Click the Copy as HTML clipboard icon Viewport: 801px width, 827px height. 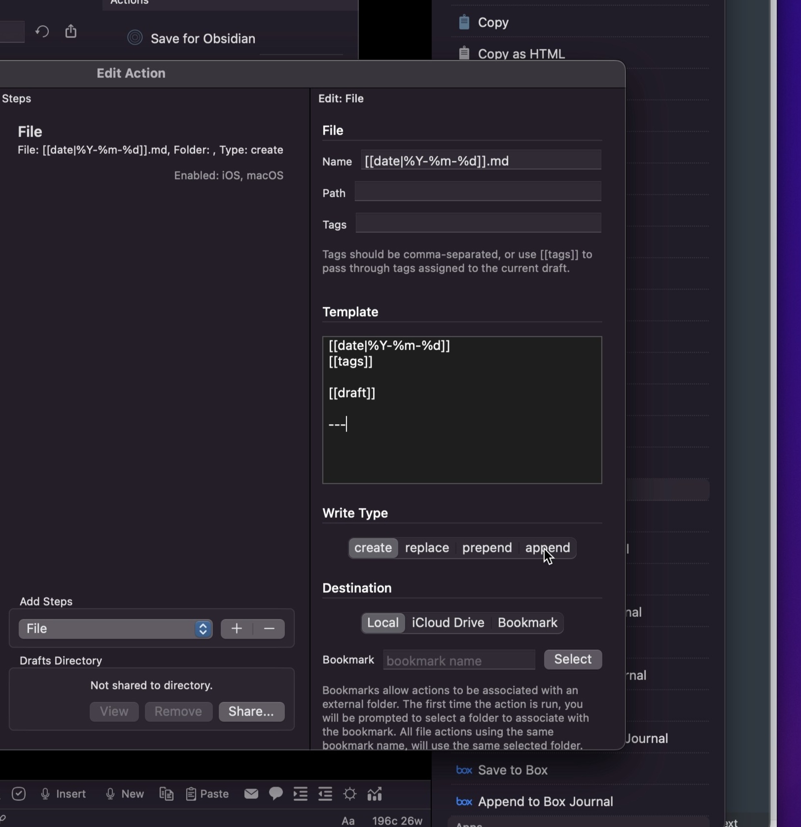click(x=464, y=53)
